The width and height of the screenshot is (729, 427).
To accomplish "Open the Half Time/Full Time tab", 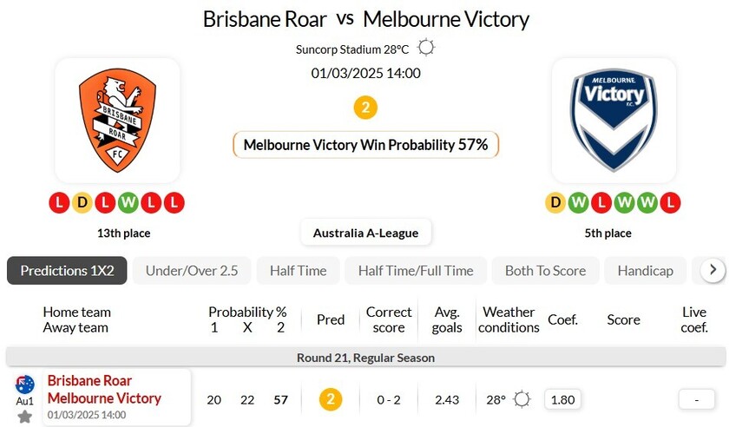I will 416,271.
